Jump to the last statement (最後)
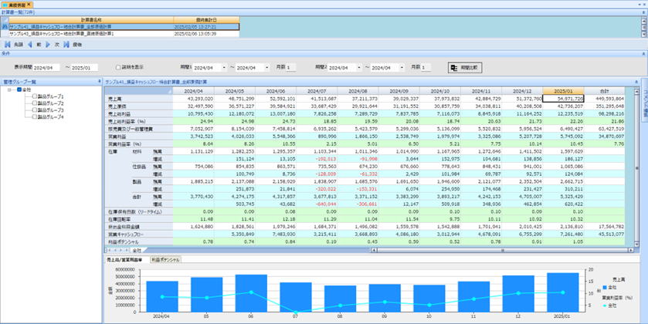Image resolution: width=648 pixels, height=324 pixels. 72,45
